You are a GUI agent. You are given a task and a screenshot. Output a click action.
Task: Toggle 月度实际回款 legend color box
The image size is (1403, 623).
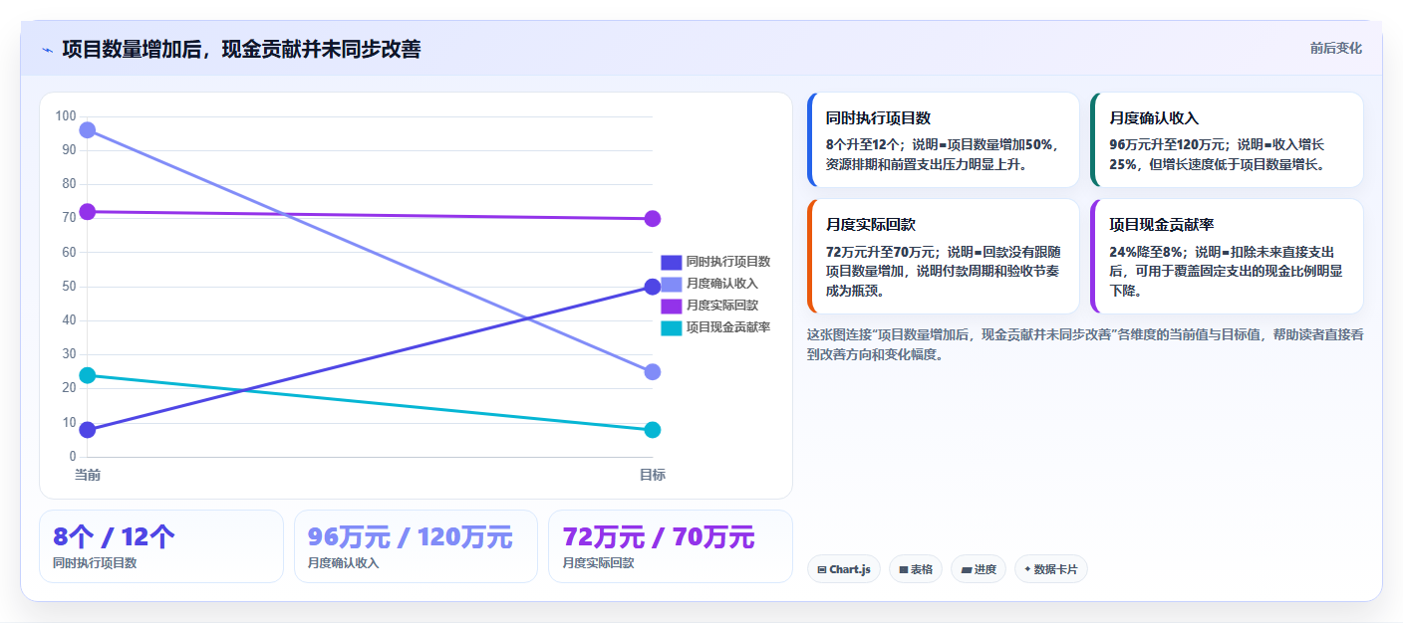tap(672, 306)
